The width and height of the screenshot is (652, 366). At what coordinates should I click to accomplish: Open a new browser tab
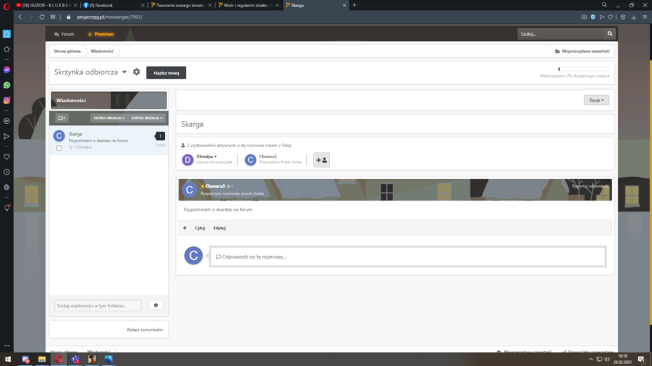354,5
